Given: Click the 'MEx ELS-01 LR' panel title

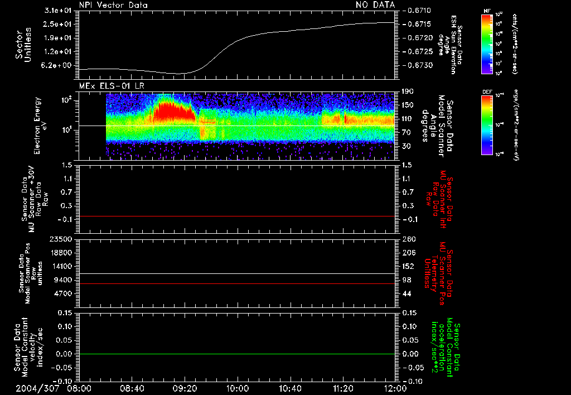Looking at the screenshot, I should tap(112, 86).
